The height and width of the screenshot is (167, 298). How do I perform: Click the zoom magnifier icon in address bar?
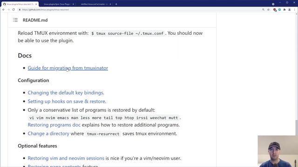click(263, 10)
